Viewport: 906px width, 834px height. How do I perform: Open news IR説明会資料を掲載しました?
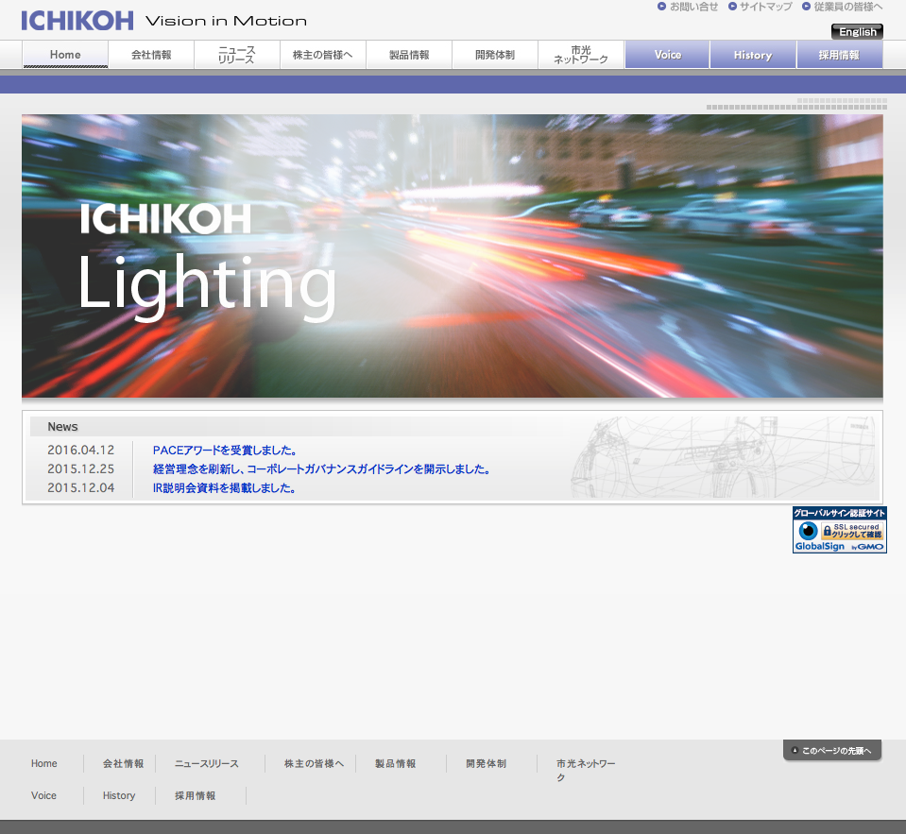(224, 488)
